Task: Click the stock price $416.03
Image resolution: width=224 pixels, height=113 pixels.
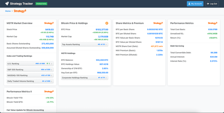Action: 50,30
